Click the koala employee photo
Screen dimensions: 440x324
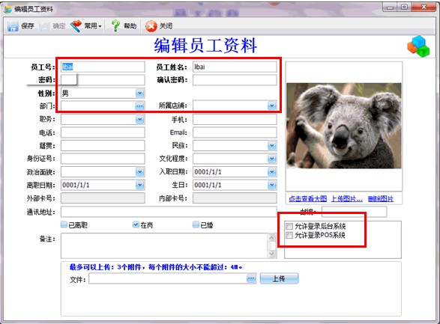coord(344,126)
